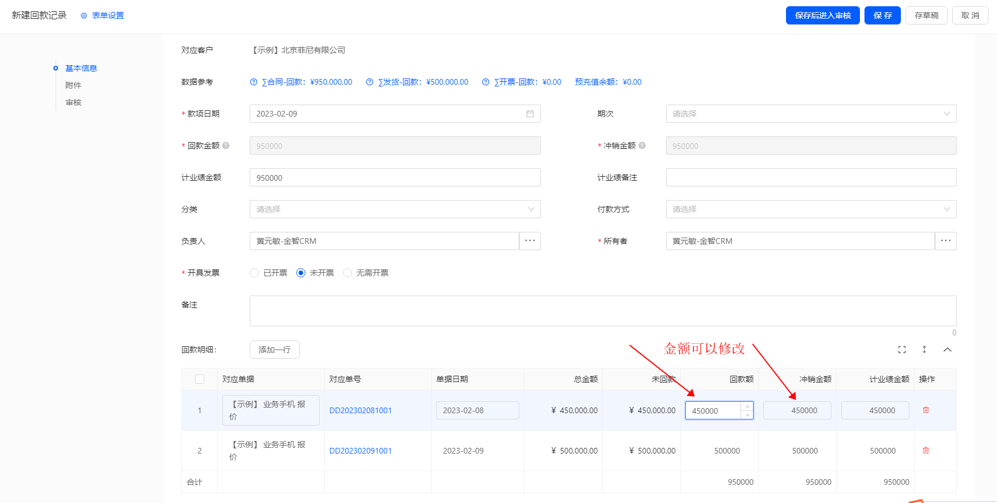Toggle fullscreen for 回款明细 table
997x503 pixels.
902,350
